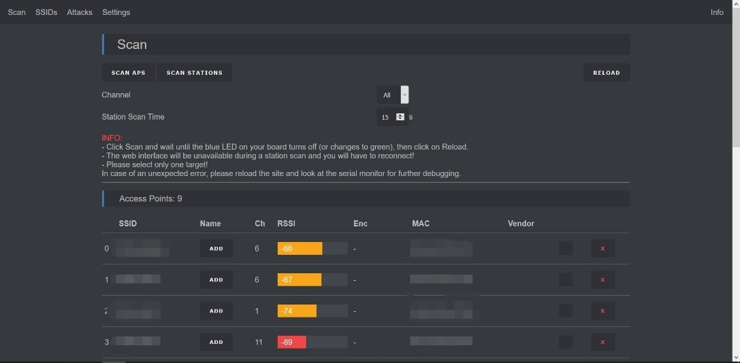Adjust Station Scan Time stepper arrows
This screenshot has width=740, height=363.
400,117
